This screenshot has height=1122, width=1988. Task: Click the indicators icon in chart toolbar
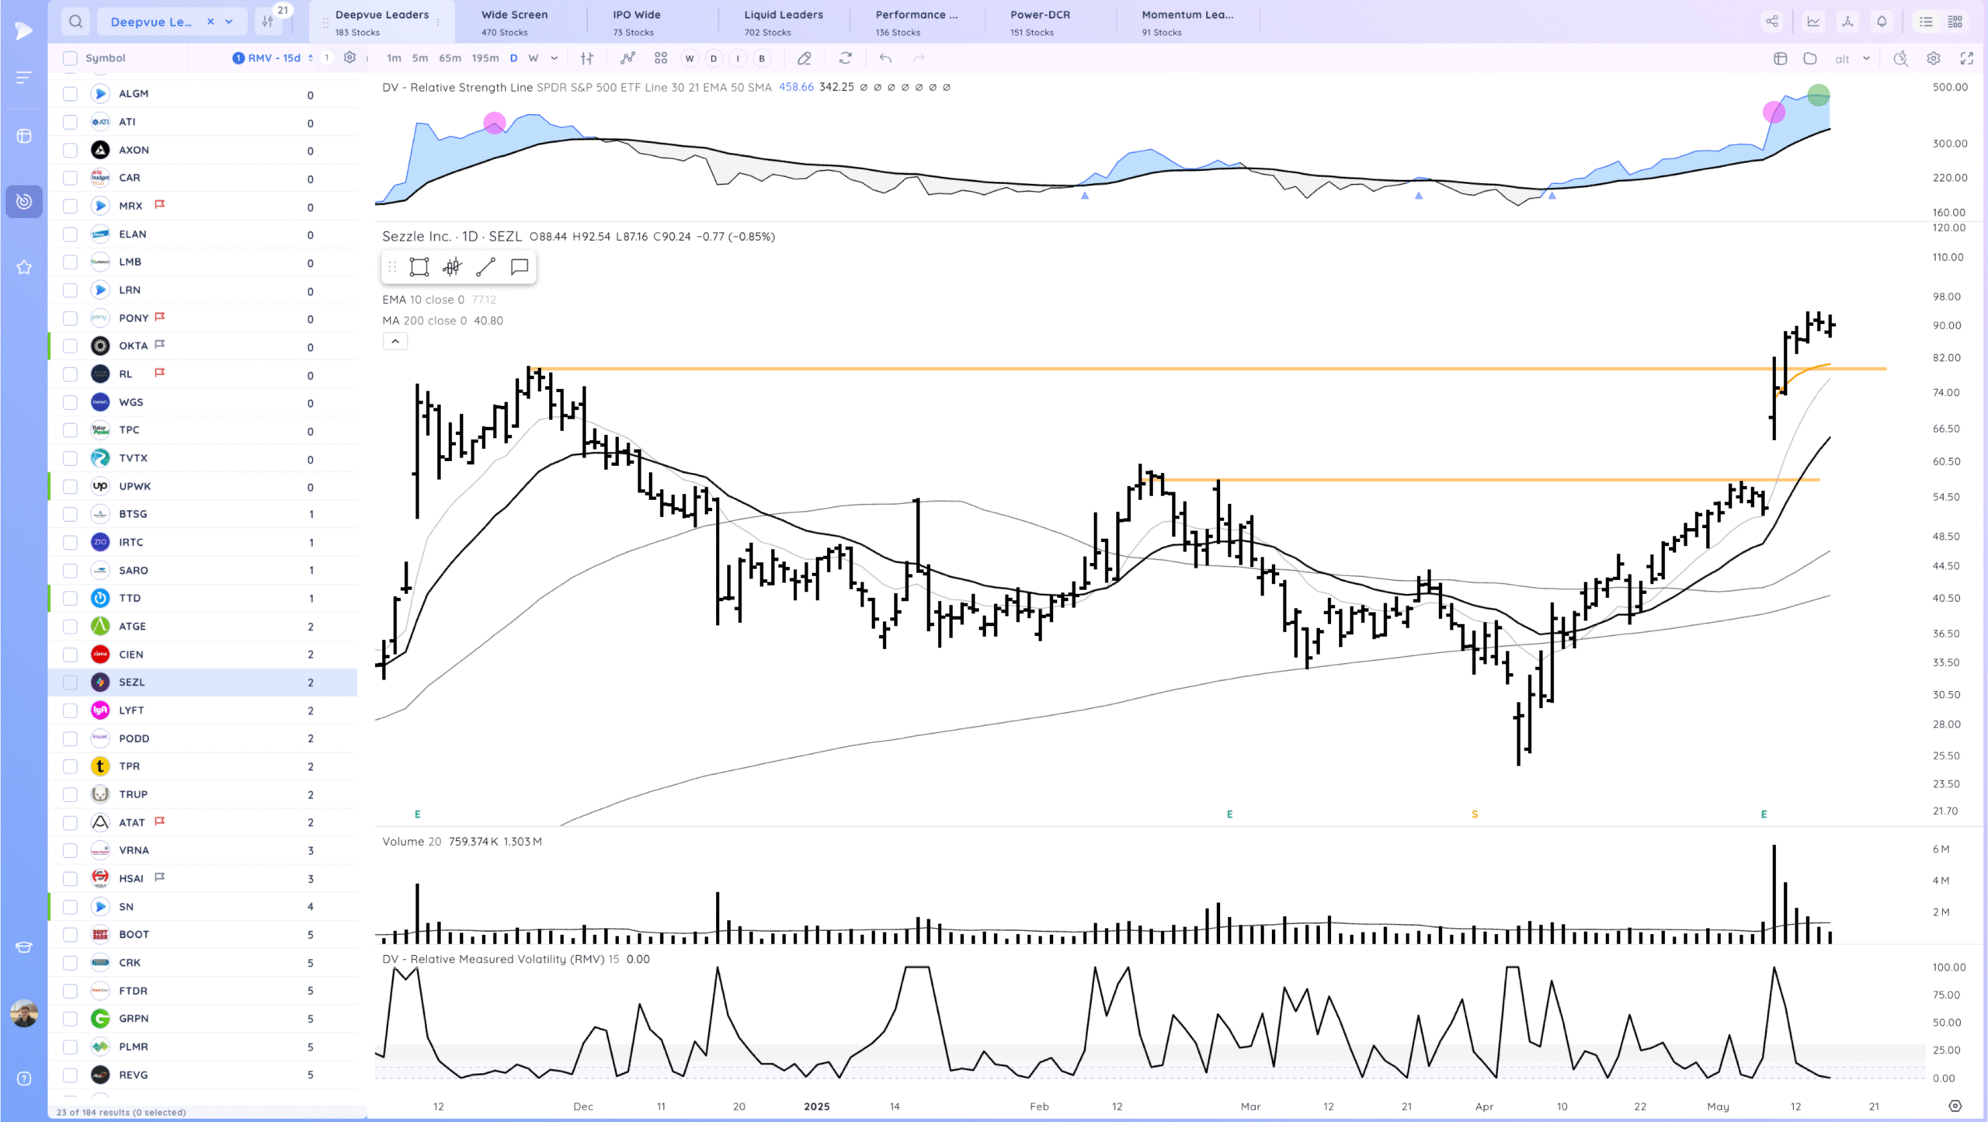point(627,58)
